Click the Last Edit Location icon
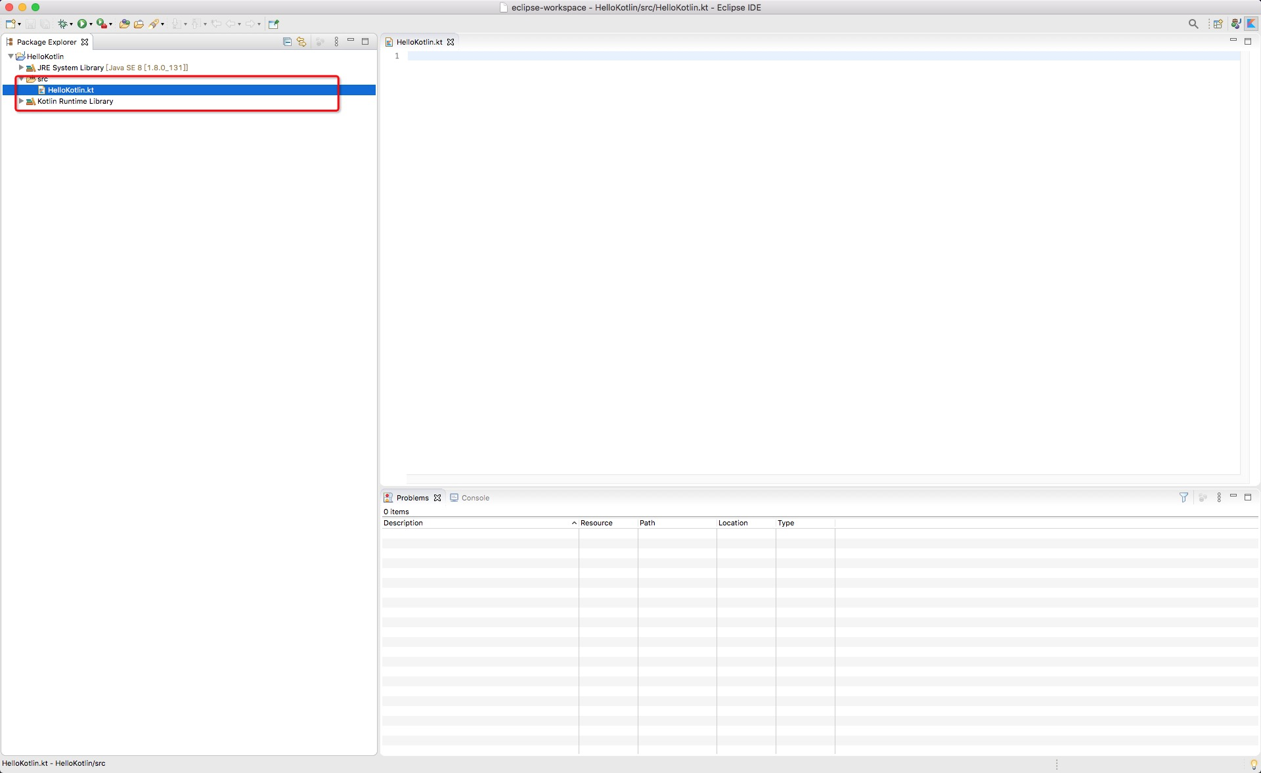Image resolution: width=1261 pixels, height=773 pixels. point(216,24)
